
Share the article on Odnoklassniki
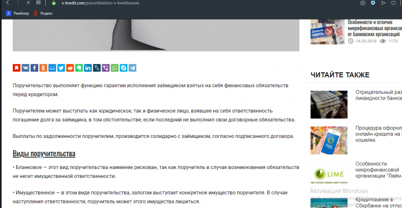(44, 68)
